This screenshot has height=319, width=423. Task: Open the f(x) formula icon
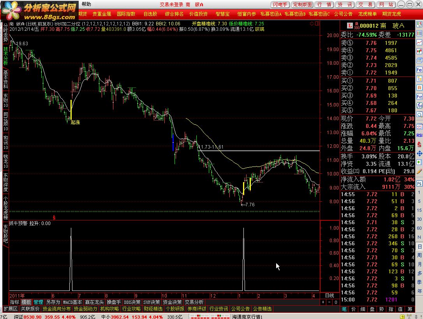(x=419, y=106)
